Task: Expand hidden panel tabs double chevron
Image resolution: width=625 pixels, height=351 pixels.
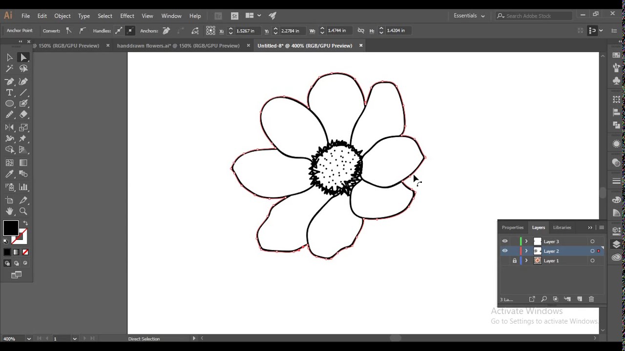Action: [590, 228]
